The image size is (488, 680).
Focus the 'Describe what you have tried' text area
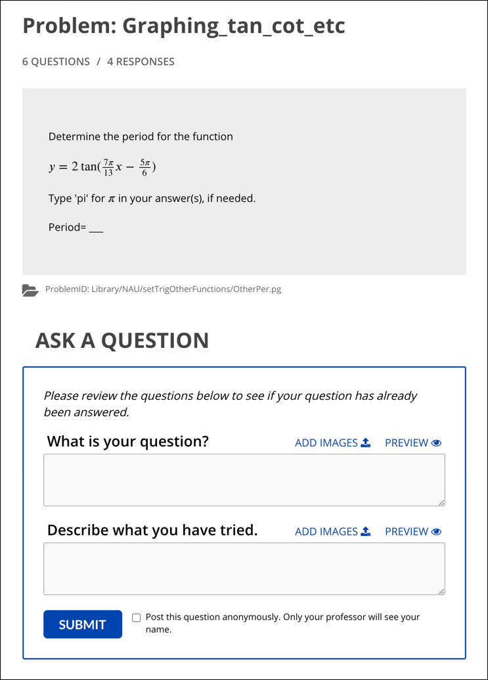244,569
